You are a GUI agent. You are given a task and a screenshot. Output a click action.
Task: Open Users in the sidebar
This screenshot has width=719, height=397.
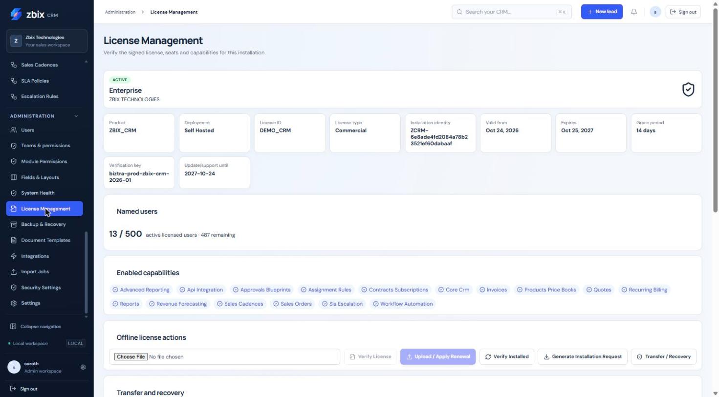tap(44, 130)
